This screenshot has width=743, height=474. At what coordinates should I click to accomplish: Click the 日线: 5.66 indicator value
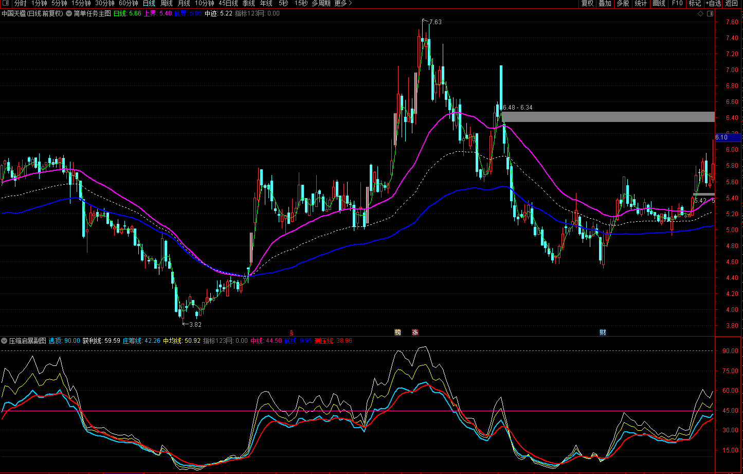coord(127,13)
